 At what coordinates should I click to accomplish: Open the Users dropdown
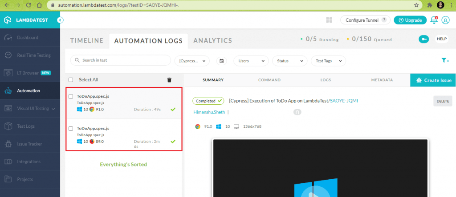(x=251, y=61)
